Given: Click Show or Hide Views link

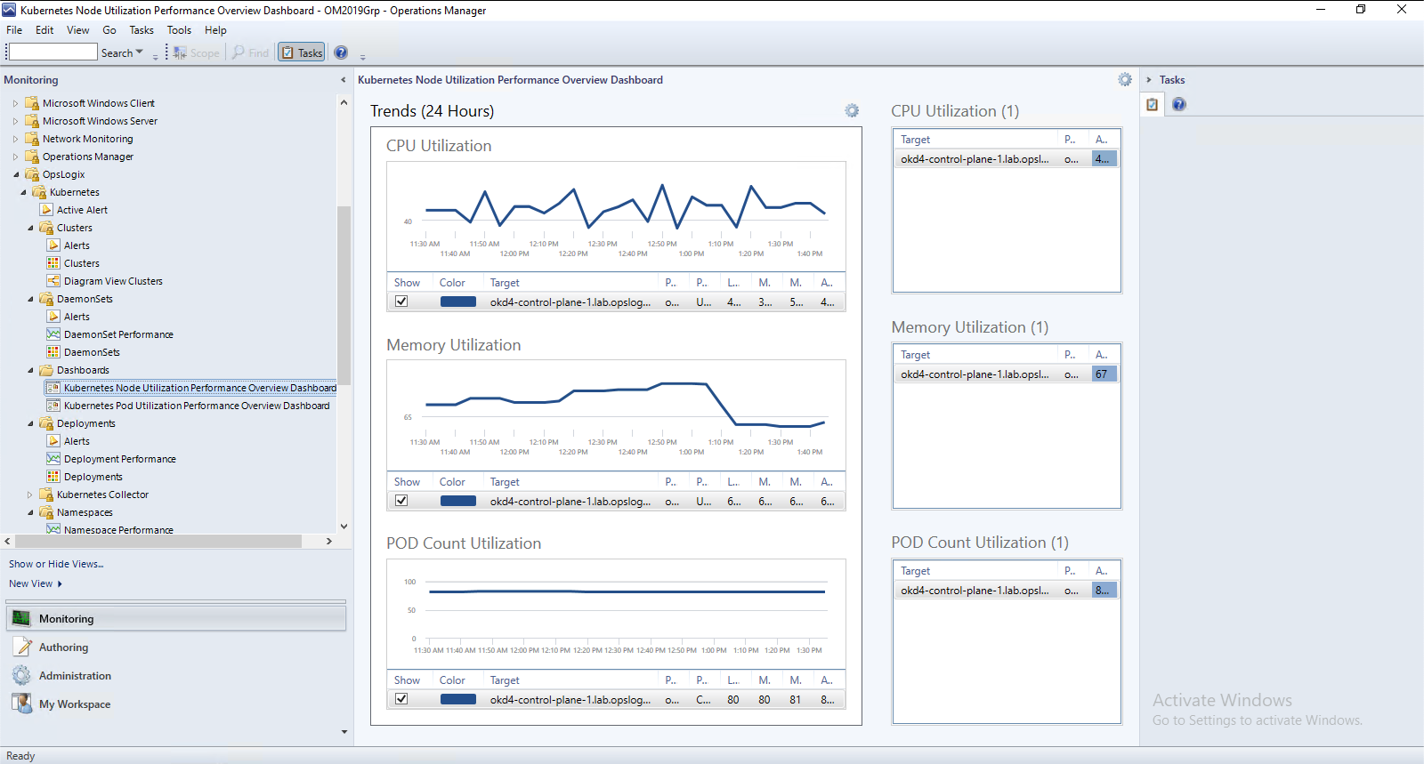Looking at the screenshot, I should (56, 564).
